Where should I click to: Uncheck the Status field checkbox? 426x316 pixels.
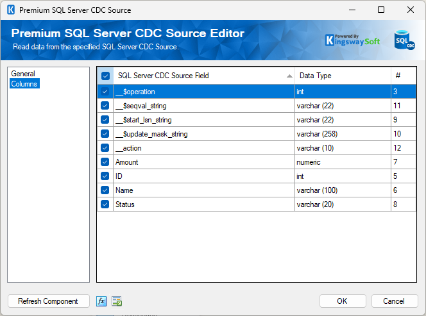(x=105, y=204)
